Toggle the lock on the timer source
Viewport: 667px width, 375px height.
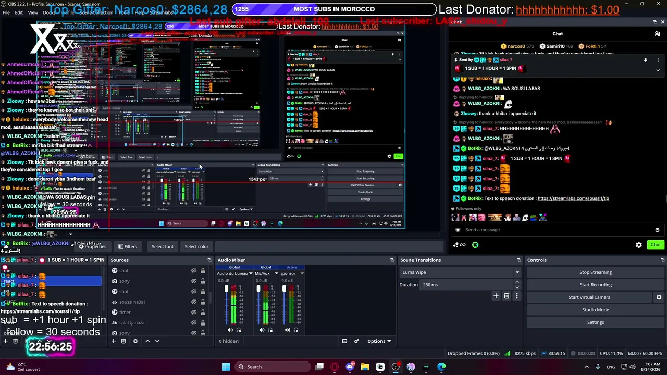[203, 312]
